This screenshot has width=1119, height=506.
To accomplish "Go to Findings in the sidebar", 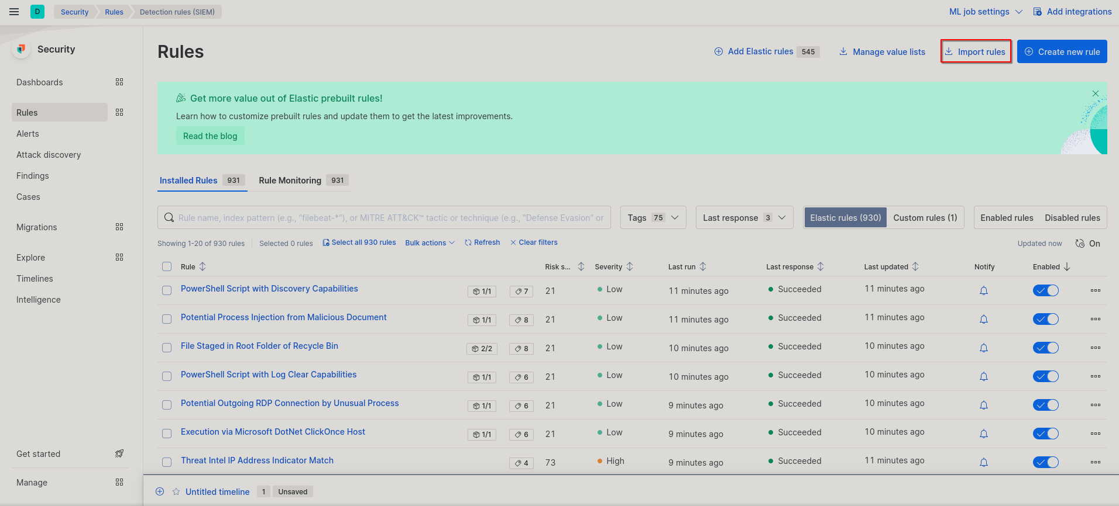I will coord(33,176).
